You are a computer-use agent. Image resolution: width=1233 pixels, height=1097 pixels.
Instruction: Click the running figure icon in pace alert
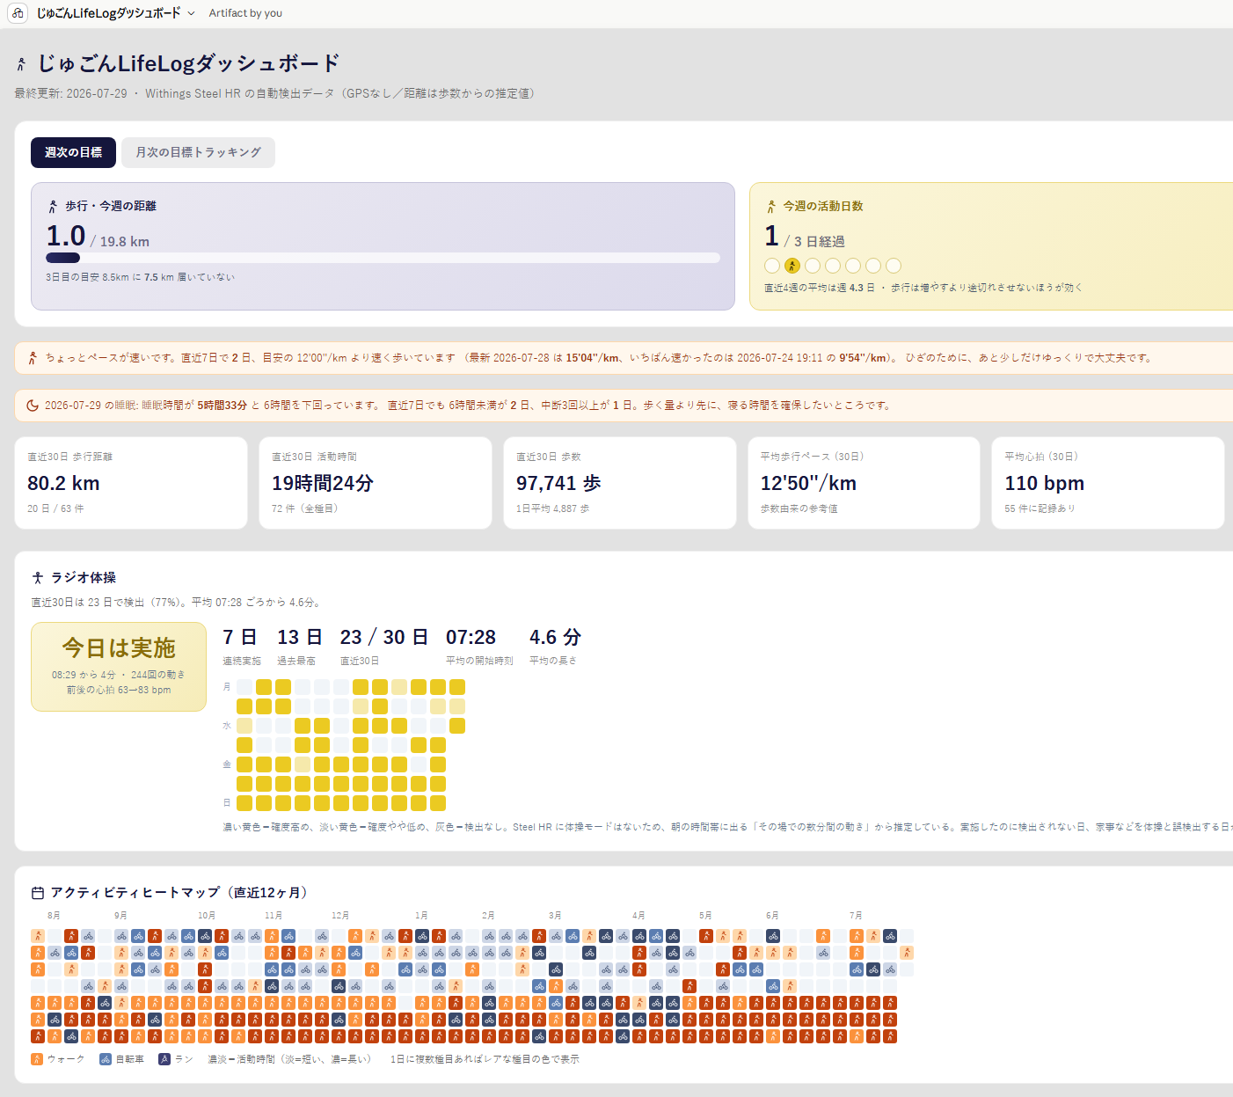(33, 358)
